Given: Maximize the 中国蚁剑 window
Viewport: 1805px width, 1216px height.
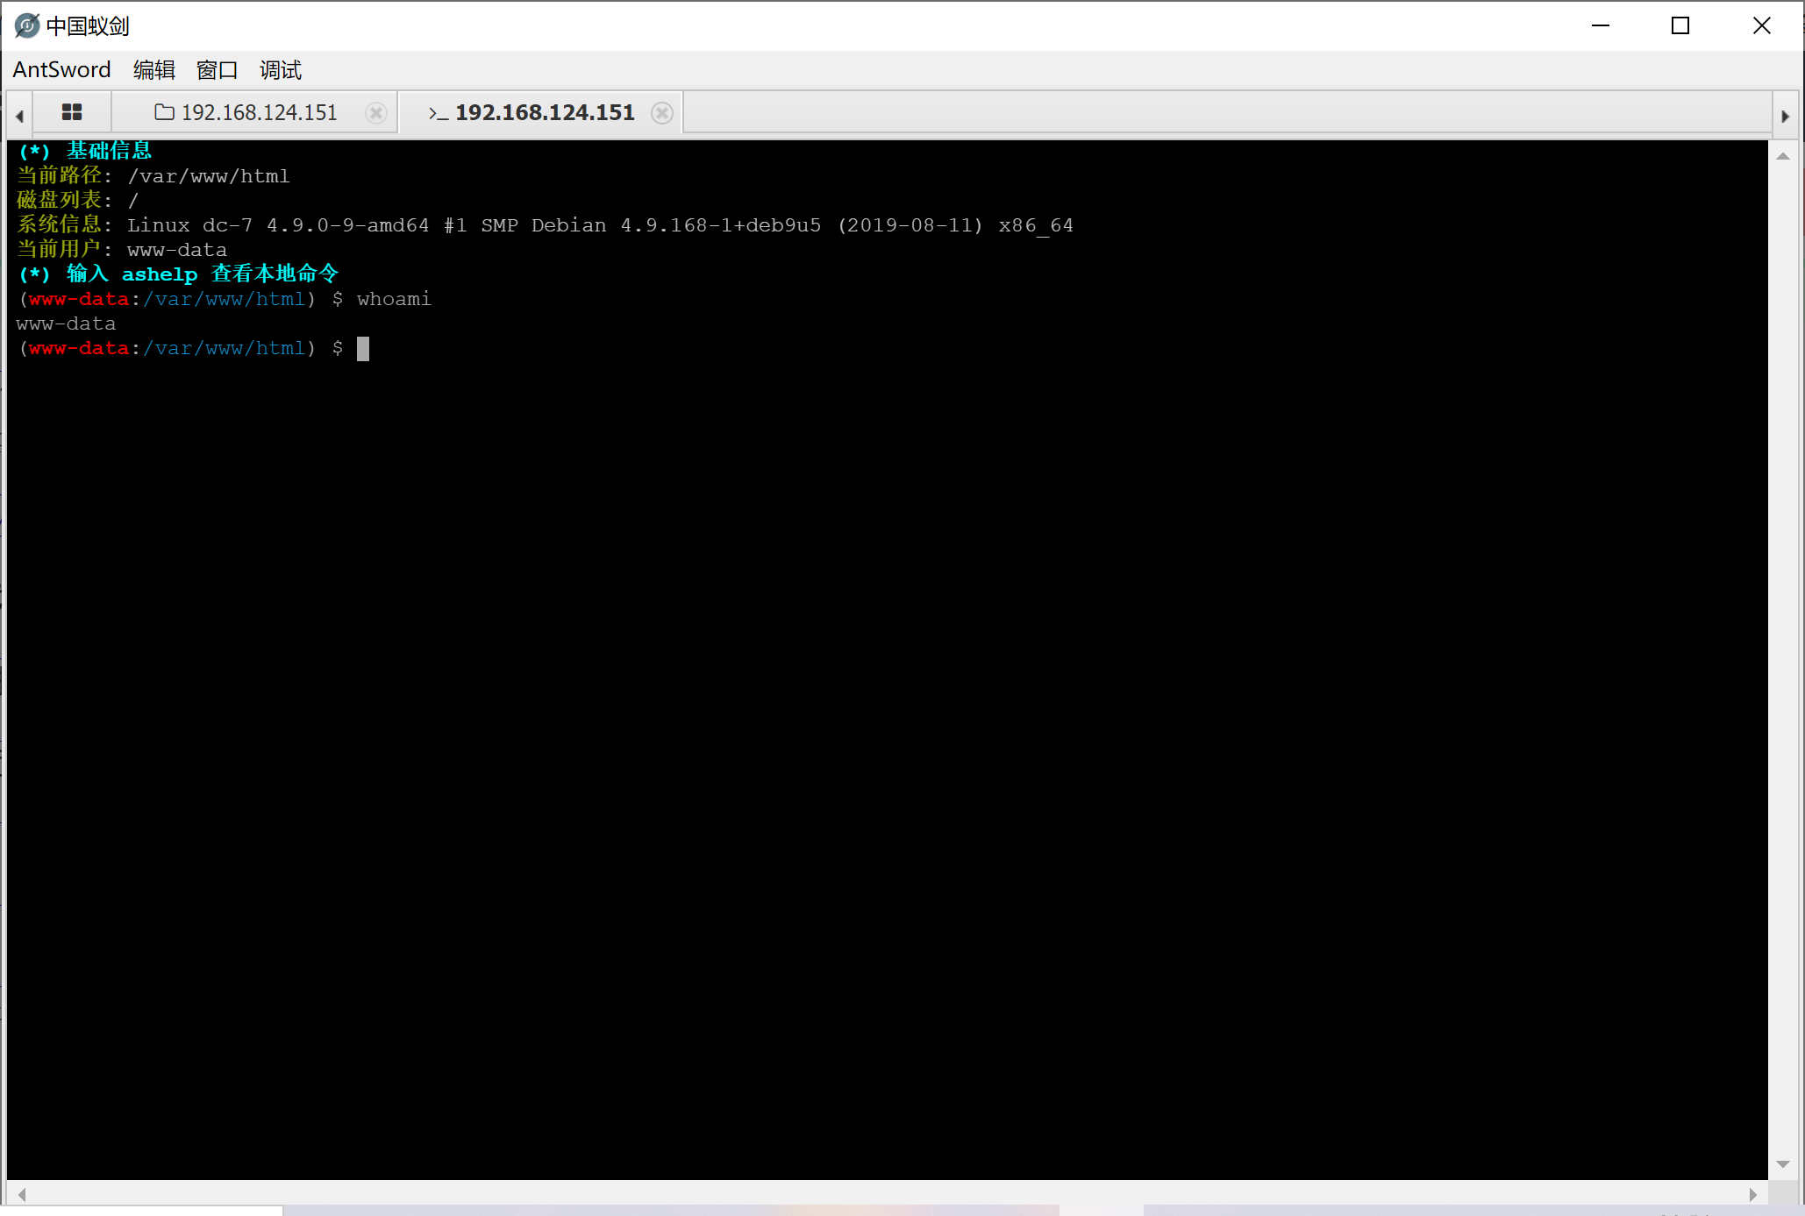Looking at the screenshot, I should pyautogui.click(x=1680, y=25).
